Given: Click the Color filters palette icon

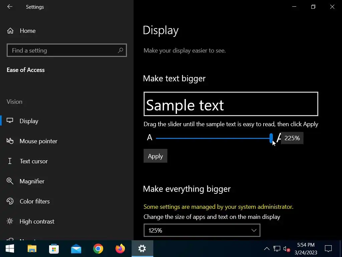Looking at the screenshot, I should pos(10,201).
